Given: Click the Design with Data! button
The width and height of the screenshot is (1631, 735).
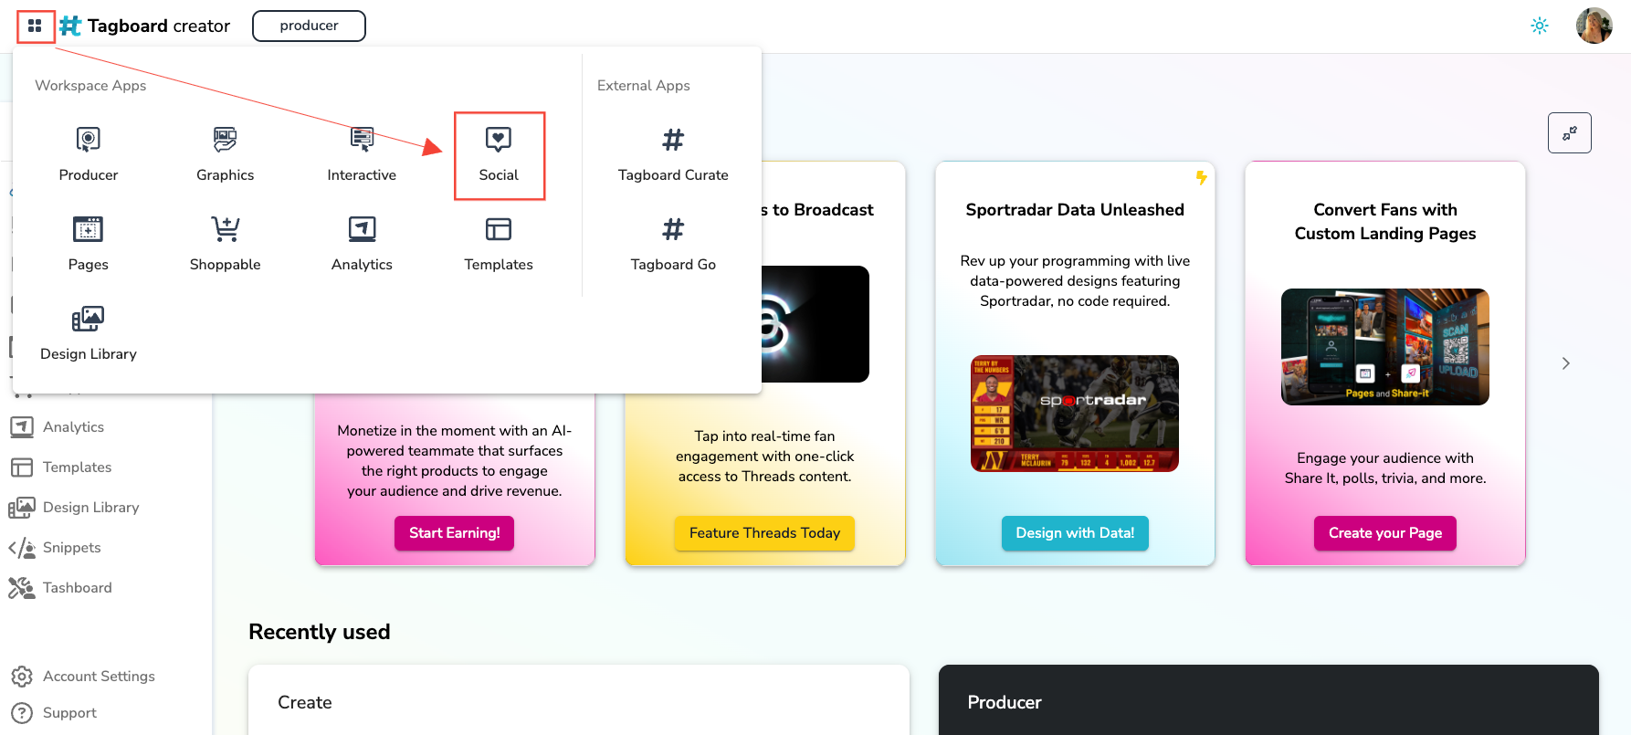Looking at the screenshot, I should [1075, 533].
